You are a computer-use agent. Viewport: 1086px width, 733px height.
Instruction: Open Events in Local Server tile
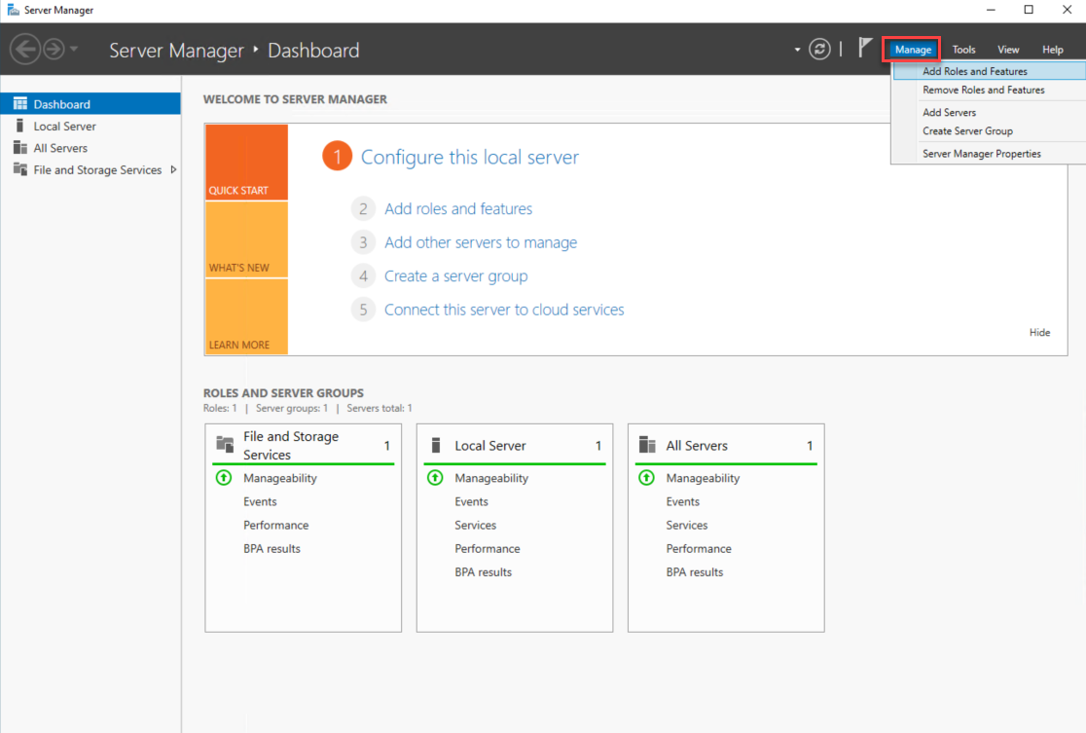(x=471, y=501)
